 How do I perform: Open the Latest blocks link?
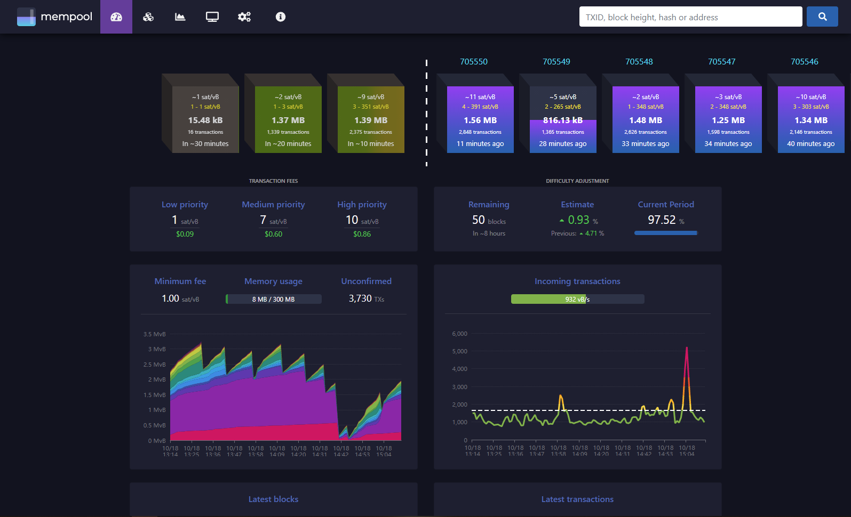coord(273,499)
